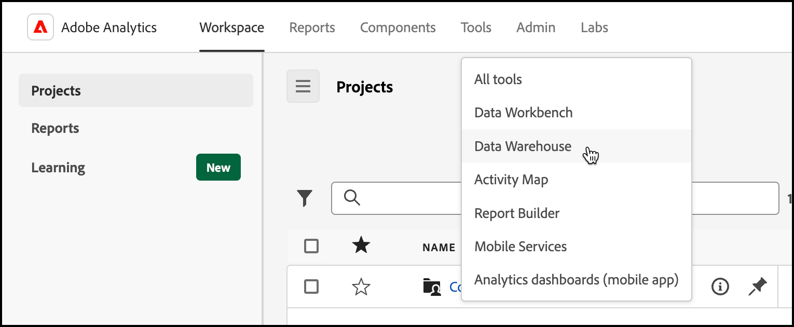
Task: Check the select-all checkbox in table header
Action: pyautogui.click(x=311, y=246)
